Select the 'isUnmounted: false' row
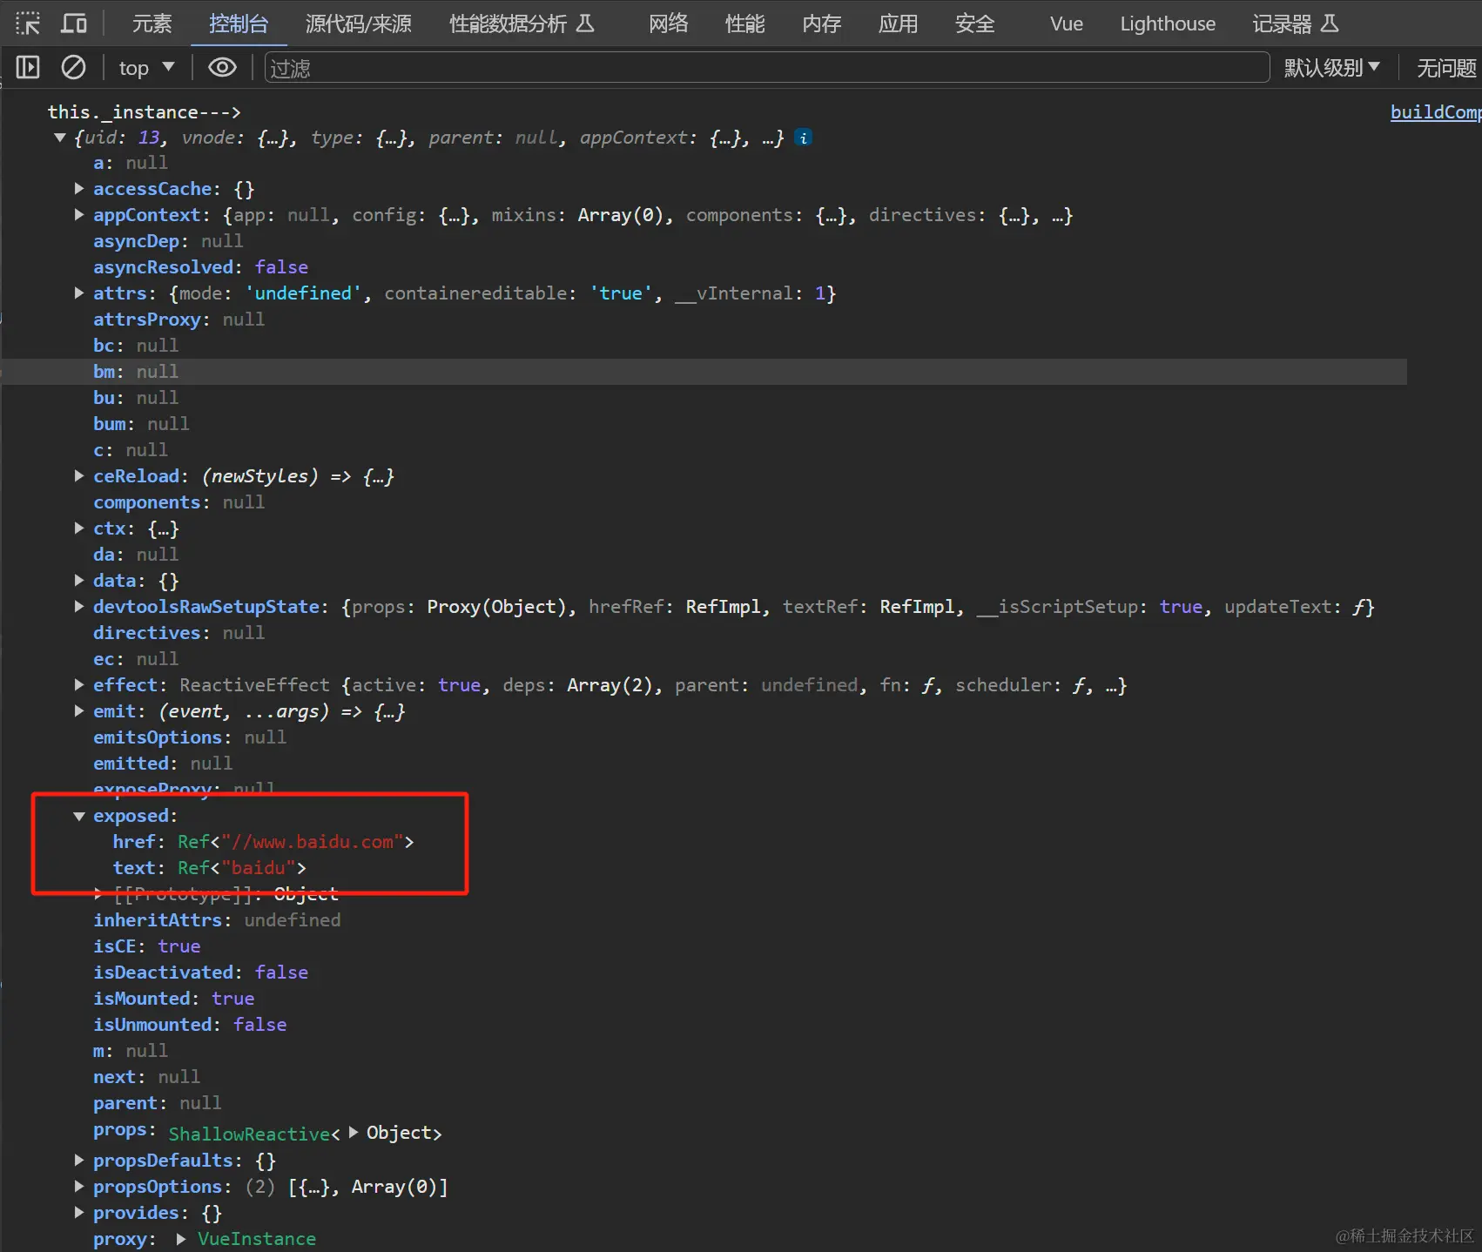 pyautogui.click(x=190, y=1025)
